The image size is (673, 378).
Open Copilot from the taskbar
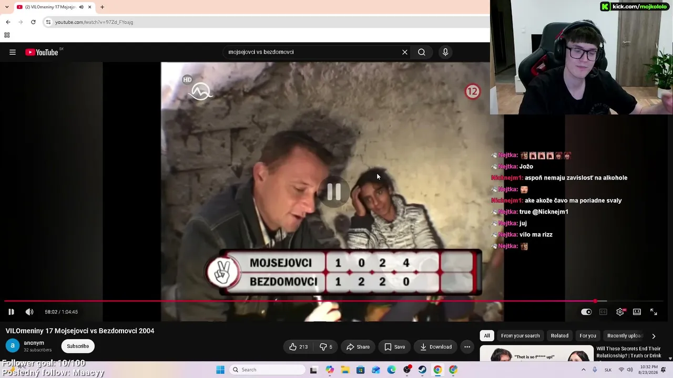tap(330, 370)
